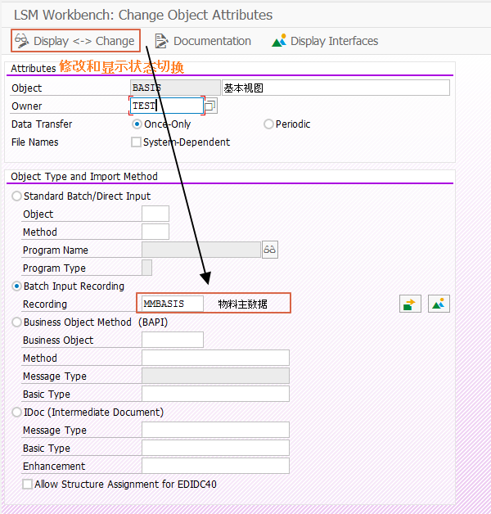Click the File Names label

(34, 142)
